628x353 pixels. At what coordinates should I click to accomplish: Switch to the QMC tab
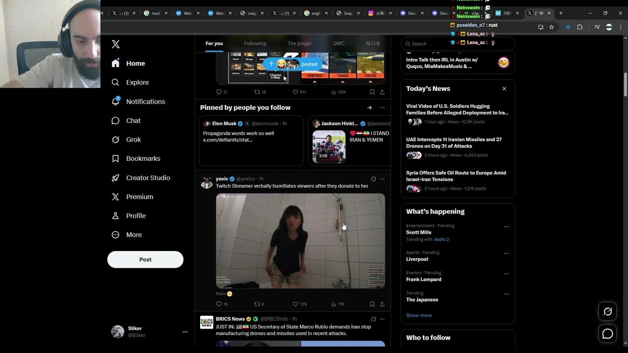(x=339, y=43)
